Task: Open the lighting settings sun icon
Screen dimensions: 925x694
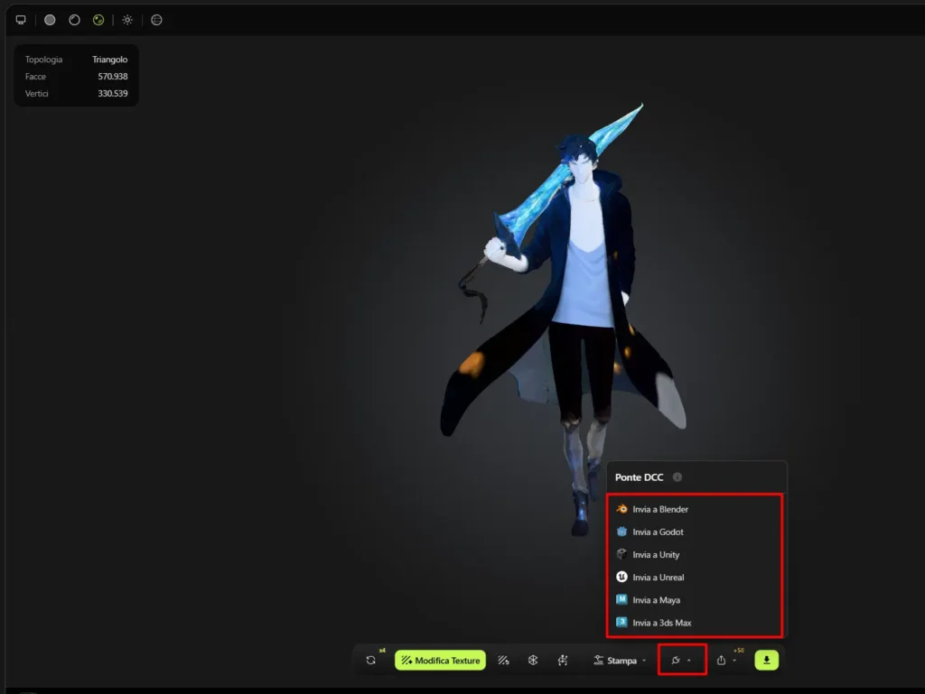Action: click(x=127, y=20)
